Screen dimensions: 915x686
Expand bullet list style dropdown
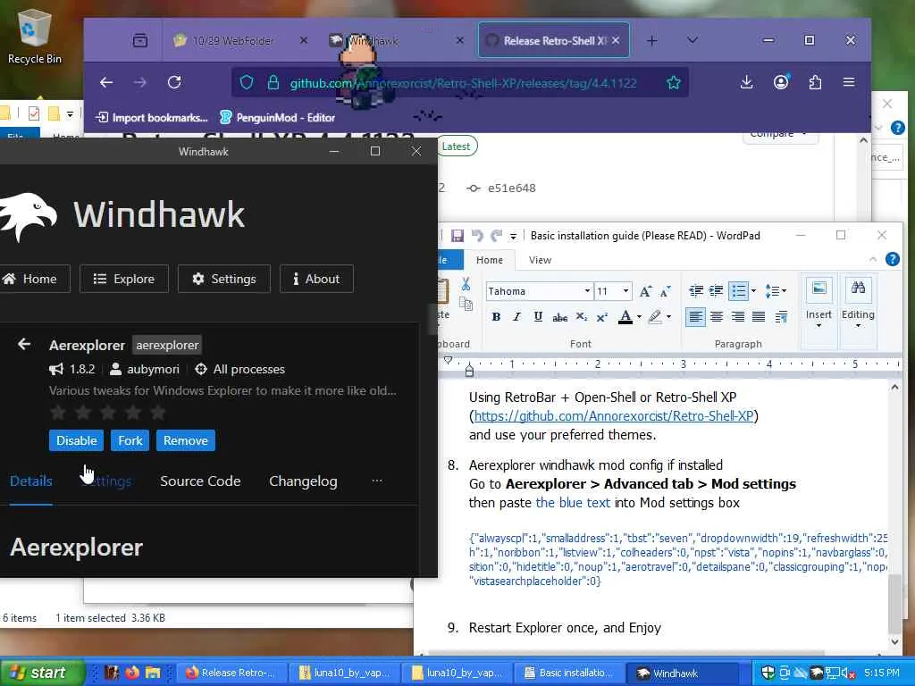click(x=753, y=290)
